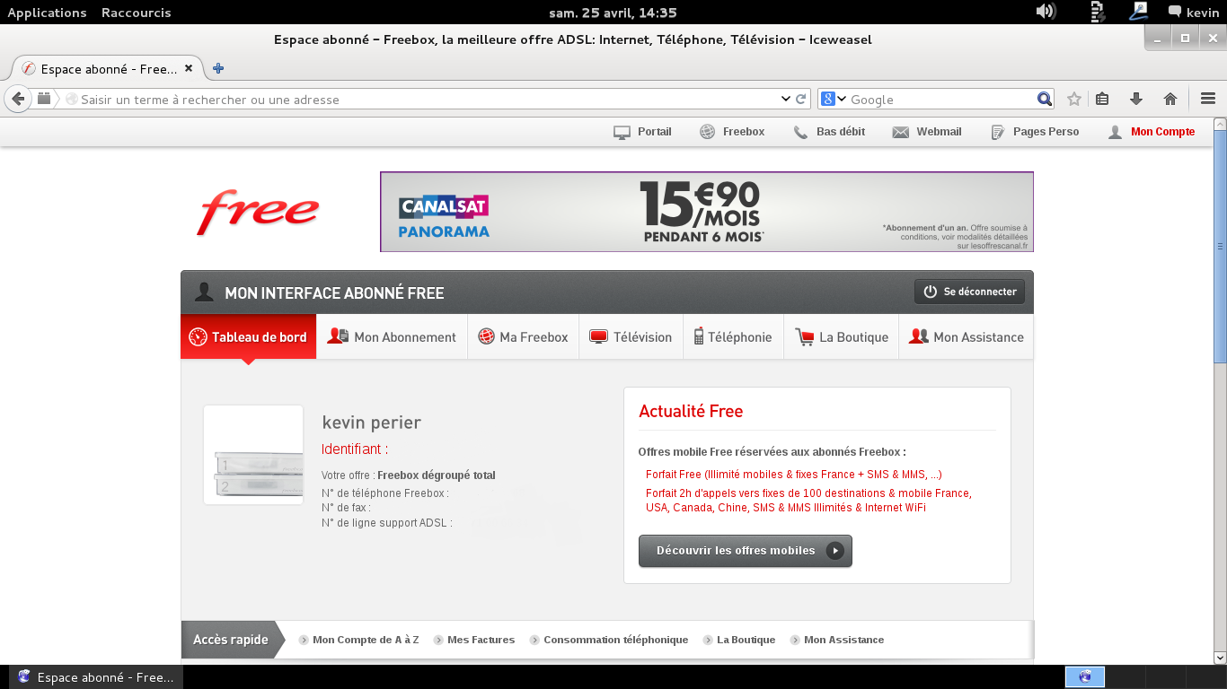1227x689 pixels.
Task: Open the Iceweasel hamburger menu
Action: 1207,99
